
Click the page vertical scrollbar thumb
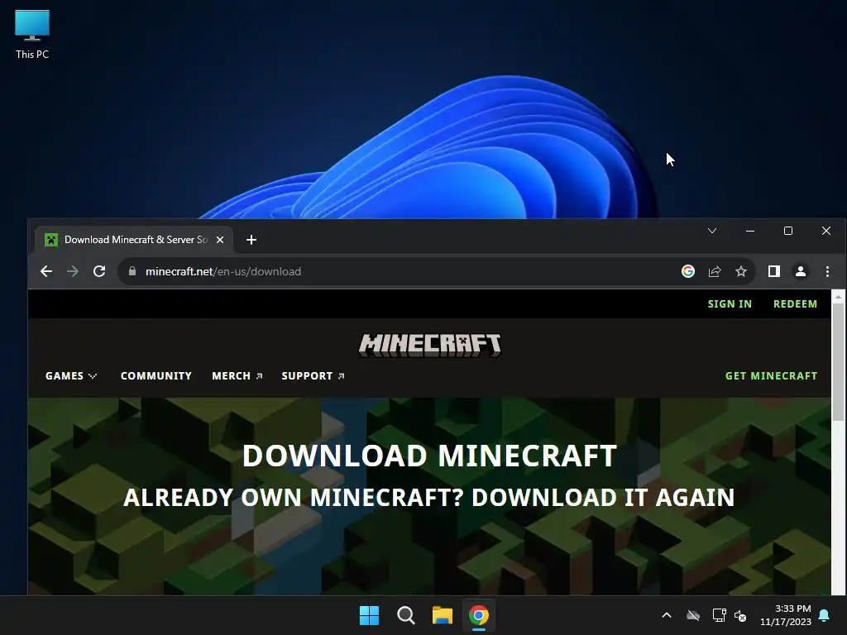[838, 362]
